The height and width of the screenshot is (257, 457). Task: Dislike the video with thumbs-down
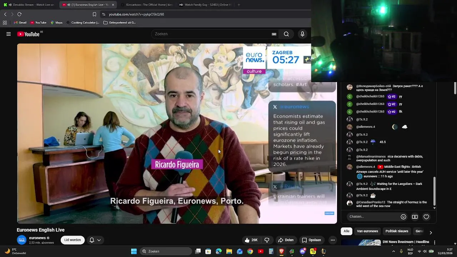(267, 240)
